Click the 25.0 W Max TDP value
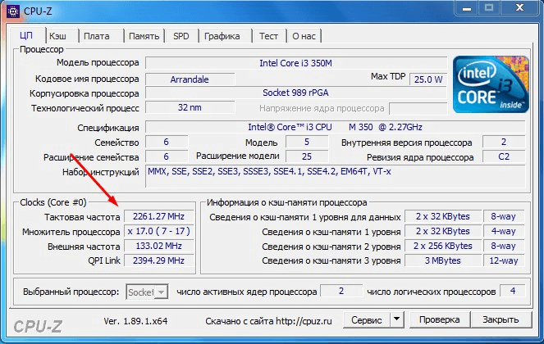The width and height of the screenshot is (544, 344). tap(428, 79)
